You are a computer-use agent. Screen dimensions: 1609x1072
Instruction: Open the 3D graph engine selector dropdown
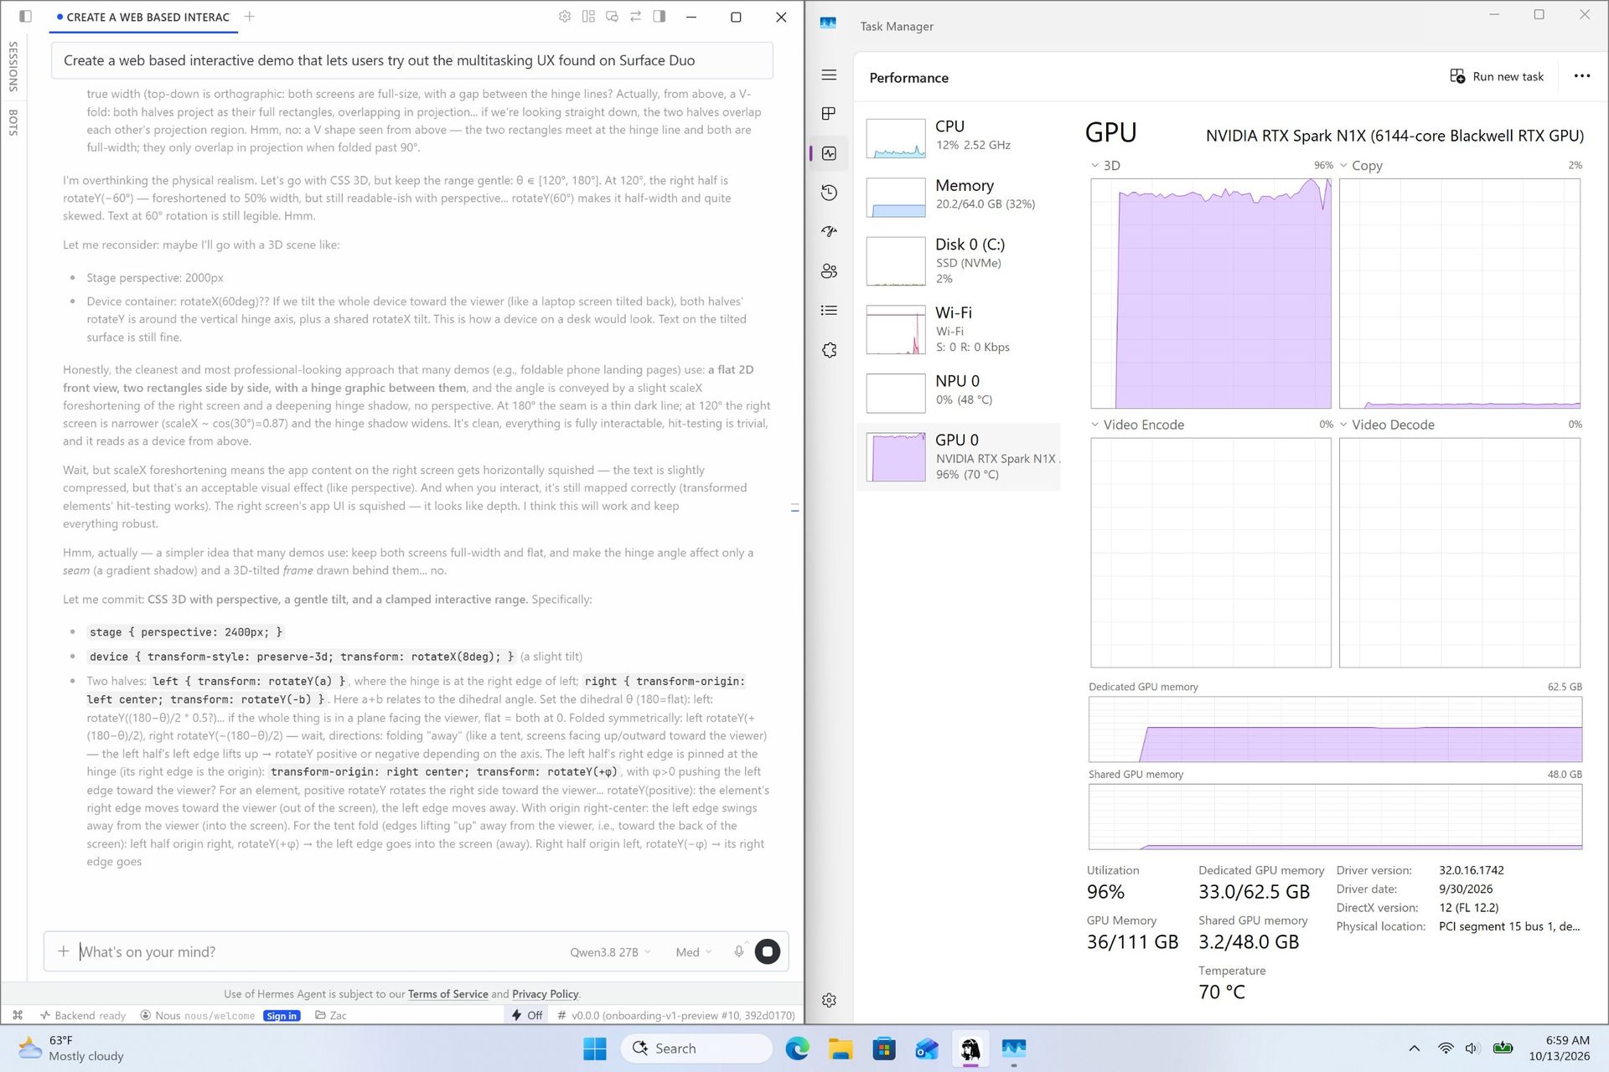(1106, 166)
